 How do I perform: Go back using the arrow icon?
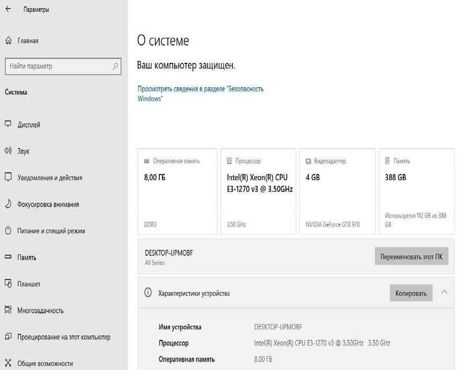pyautogui.click(x=8, y=9)
